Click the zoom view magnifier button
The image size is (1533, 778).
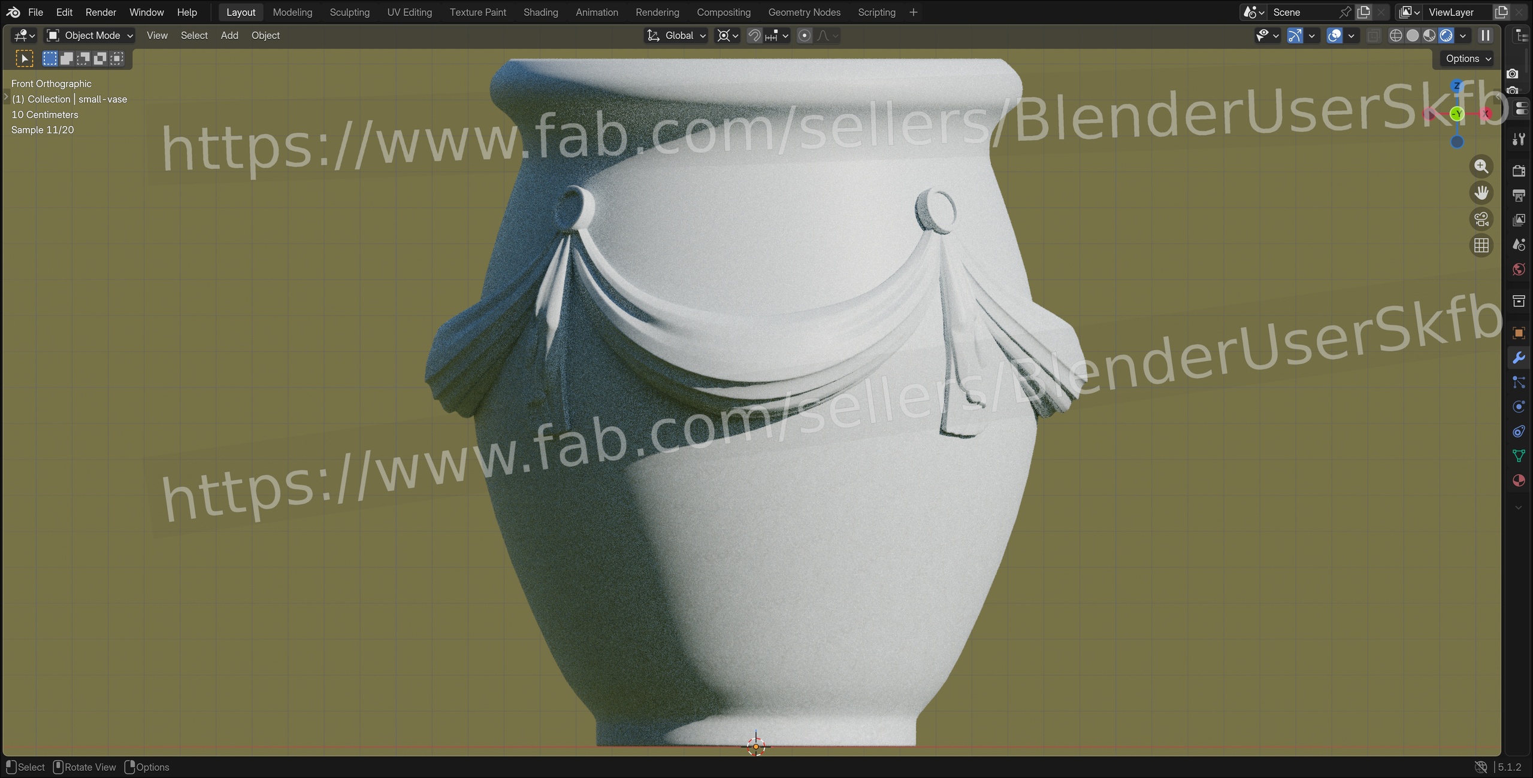click(x=1481, y=166)
